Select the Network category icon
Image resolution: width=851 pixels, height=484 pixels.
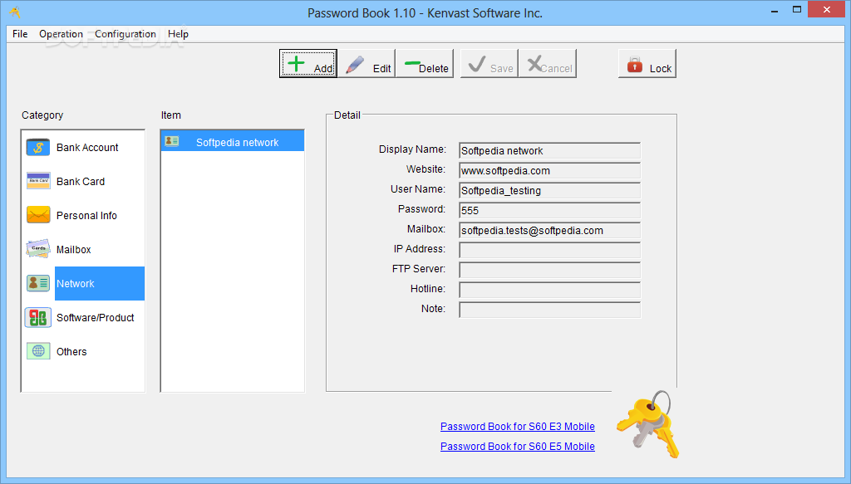(38, 283)
